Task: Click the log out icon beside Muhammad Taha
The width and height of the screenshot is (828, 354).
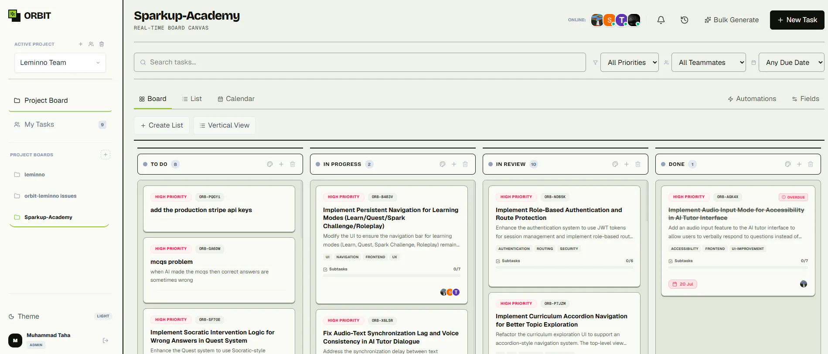Action: click(106, 341)
